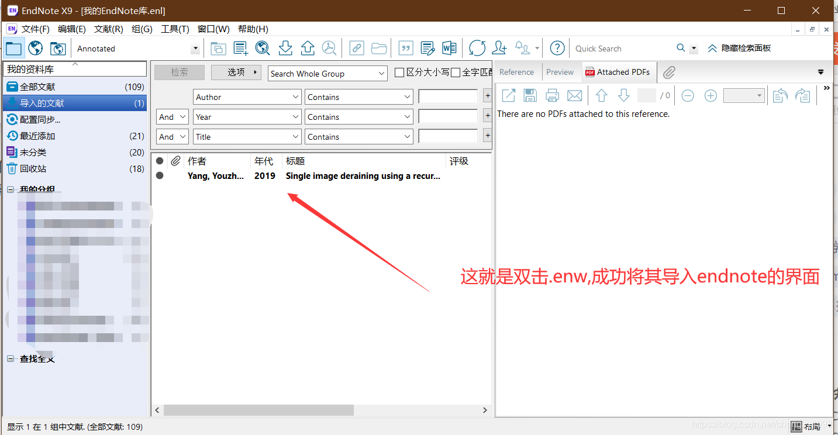The image size is (838, 435).
Task: Switch to Local Library mode icon
Action: (13, 48)
